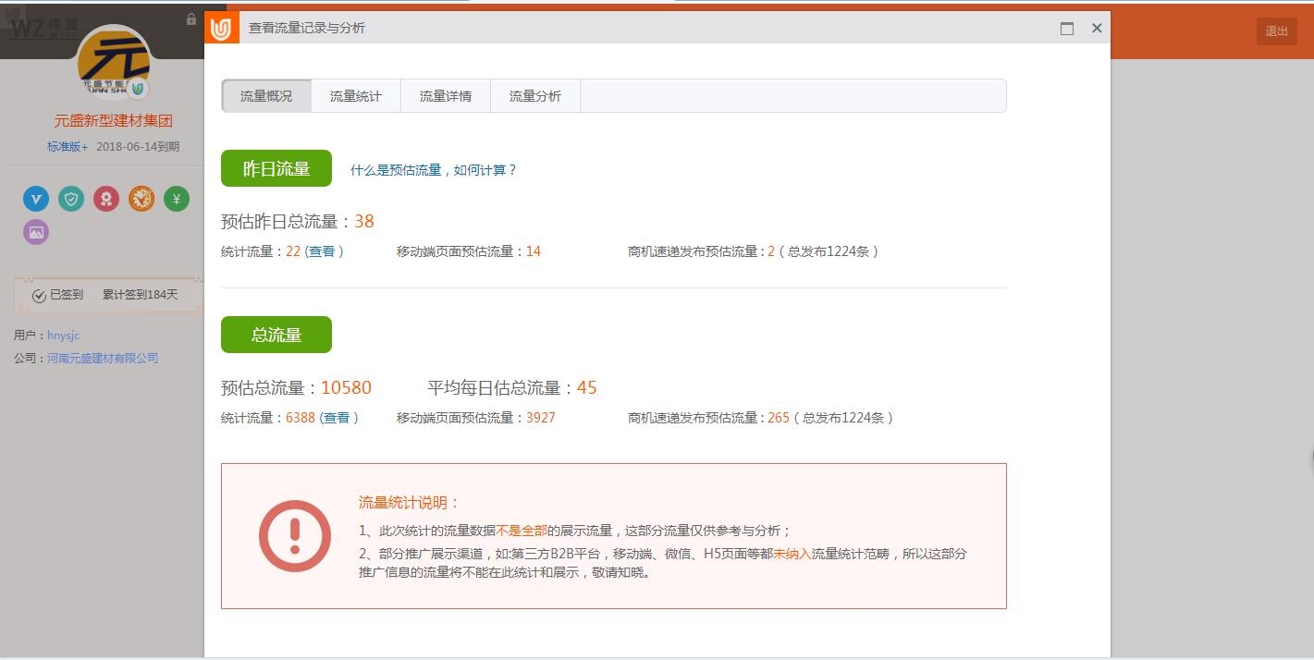
Task: Open the 流量详情 tab
Action: coord(446,96)
